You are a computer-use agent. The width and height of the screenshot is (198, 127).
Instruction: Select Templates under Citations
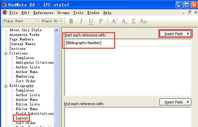[25, 58]
